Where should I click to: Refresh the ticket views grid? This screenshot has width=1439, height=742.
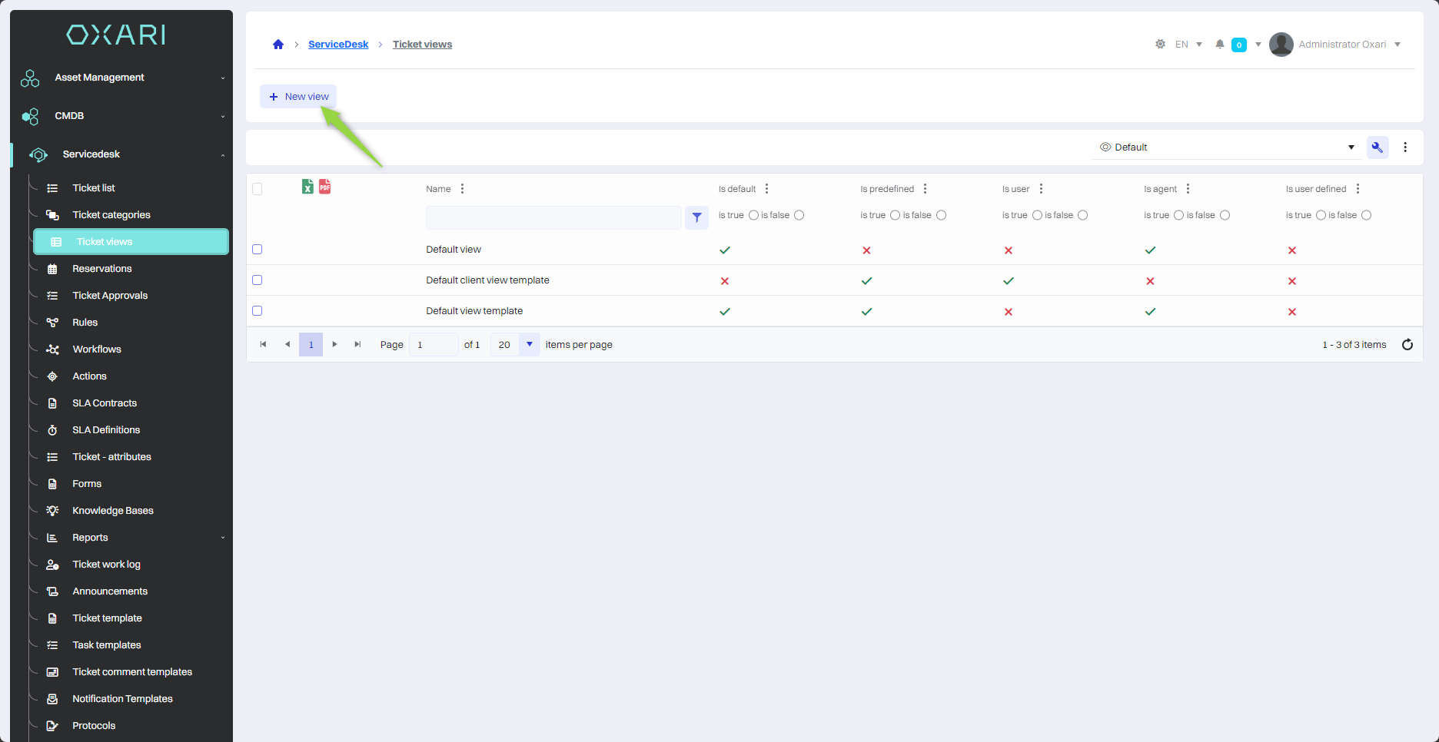(x=1407, y=345)
